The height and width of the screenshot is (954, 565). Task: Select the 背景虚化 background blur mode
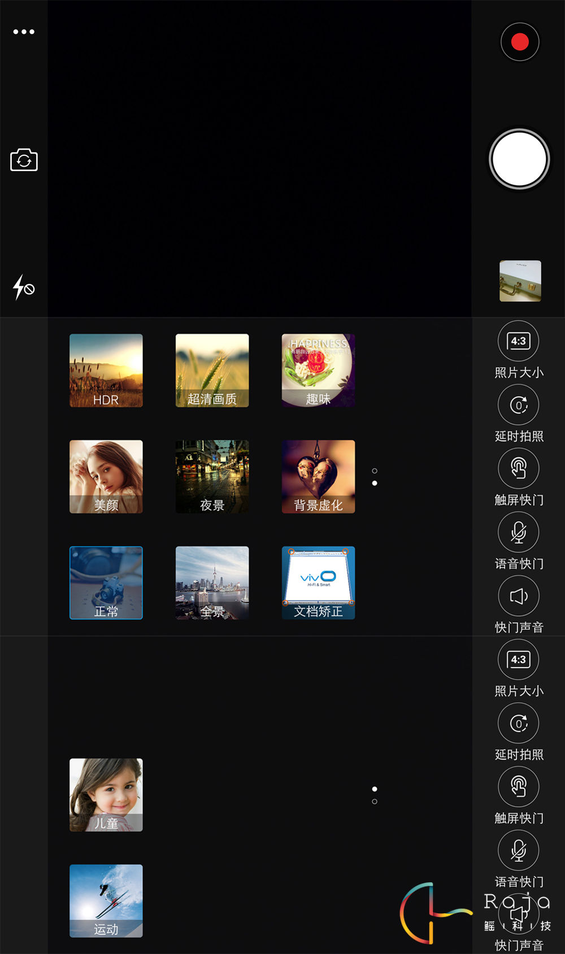[x=318, y=477]
